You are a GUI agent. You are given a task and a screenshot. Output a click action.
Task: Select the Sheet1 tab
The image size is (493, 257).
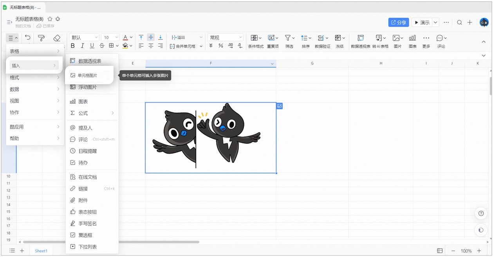pos(41,251)
